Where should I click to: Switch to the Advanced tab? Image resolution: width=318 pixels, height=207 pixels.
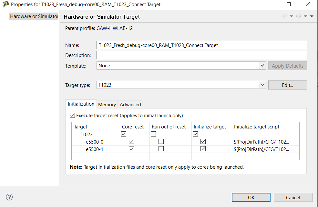tap(130, 104)
